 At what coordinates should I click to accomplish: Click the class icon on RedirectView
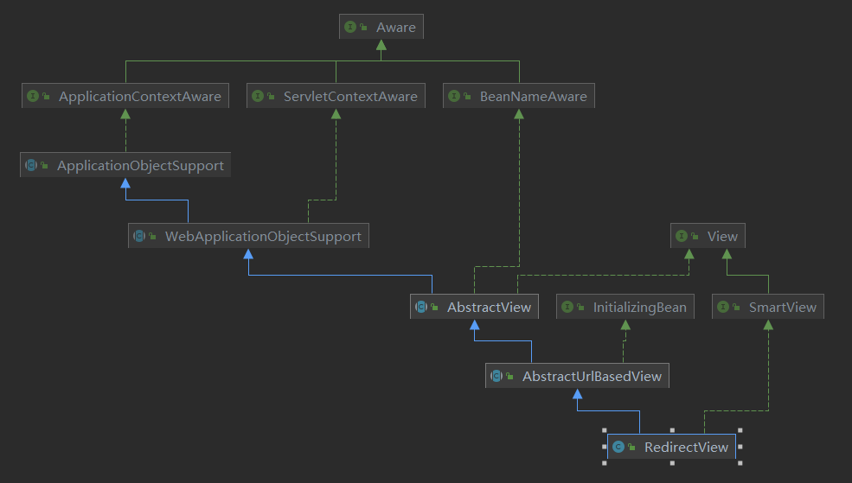618,447
